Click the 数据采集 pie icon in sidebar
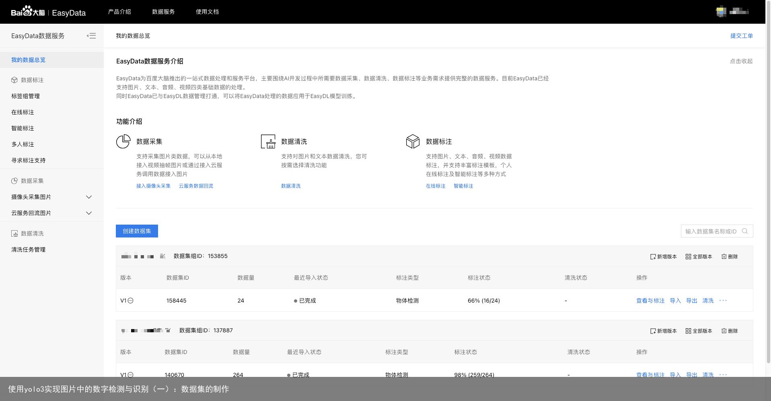This screenshot has width=771, height=401. (x=14, y=181)
